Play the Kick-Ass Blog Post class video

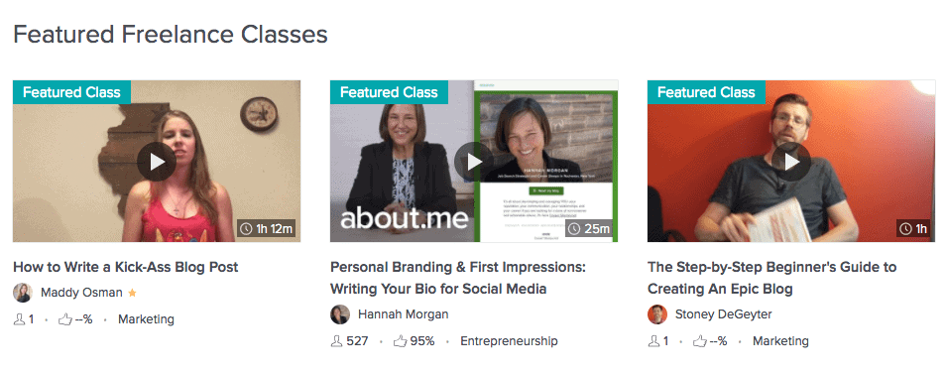pos(157,162)
